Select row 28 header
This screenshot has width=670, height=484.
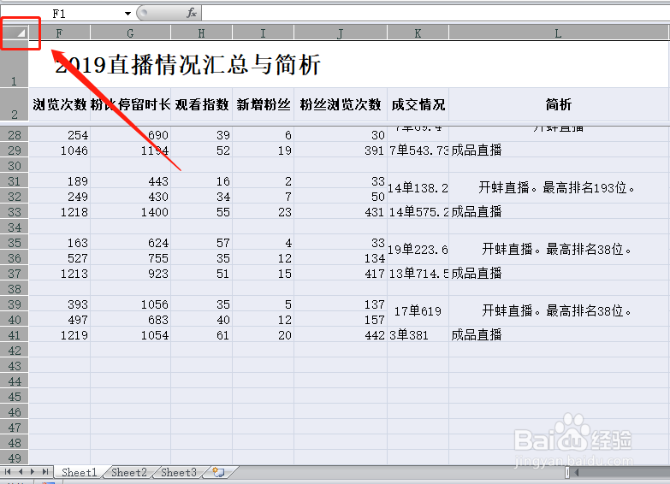coord(14,134)
